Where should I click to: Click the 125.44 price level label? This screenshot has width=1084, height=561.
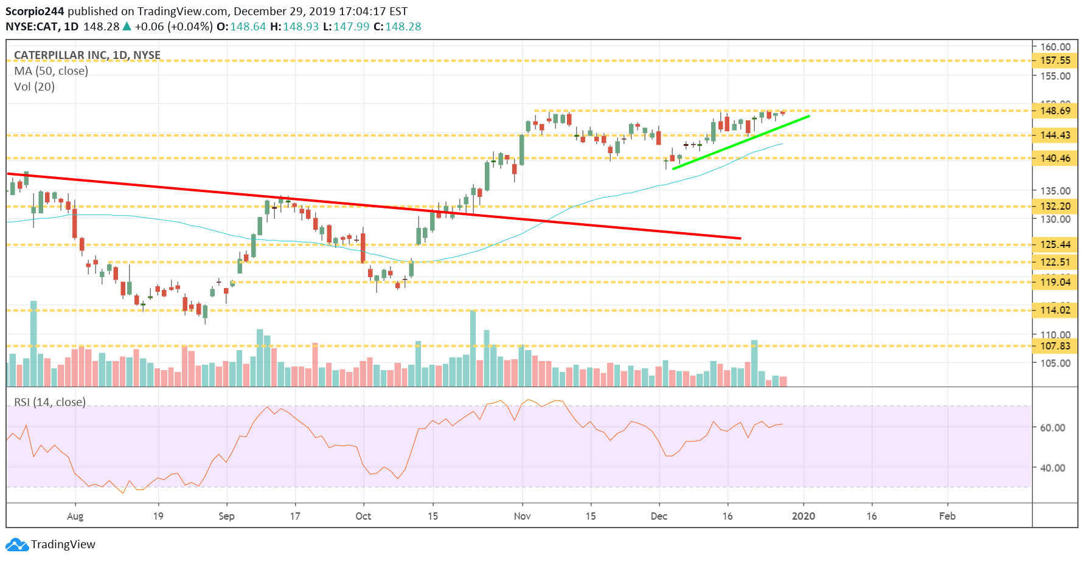point(1055,245)
